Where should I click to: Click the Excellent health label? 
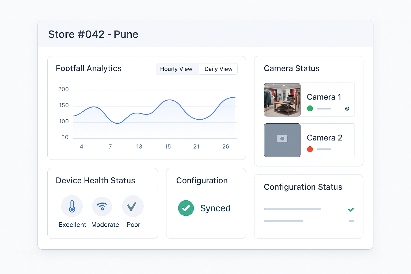pyautogui.click(x=72, y=225)
